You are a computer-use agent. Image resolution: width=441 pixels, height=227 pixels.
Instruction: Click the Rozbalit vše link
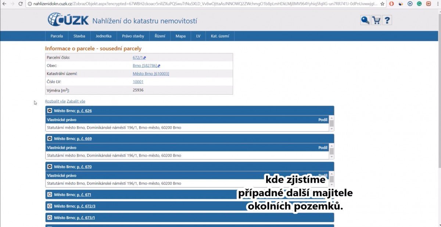(55, 101)
